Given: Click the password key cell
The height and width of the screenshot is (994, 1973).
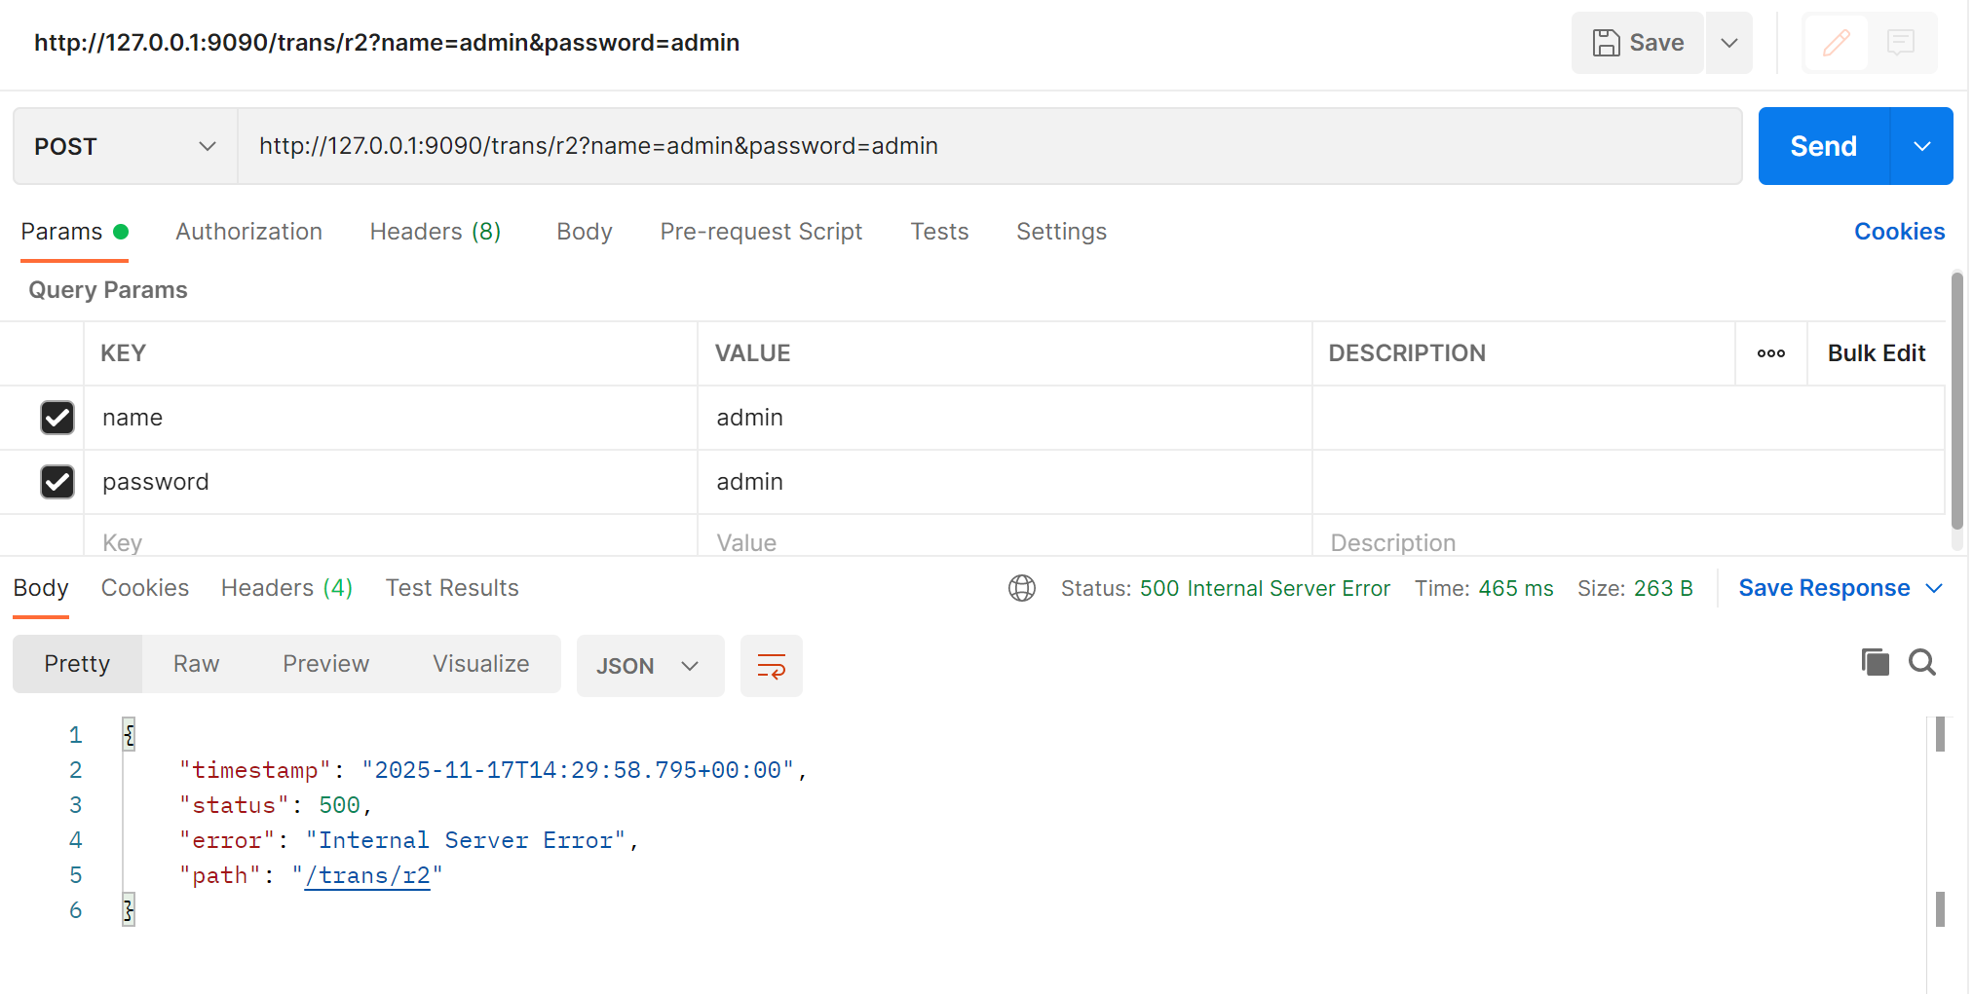Looking at the screenshot, I should click(391, 482).
